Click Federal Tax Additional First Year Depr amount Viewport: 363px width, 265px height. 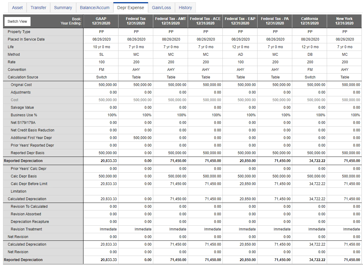tap(142, 138)
